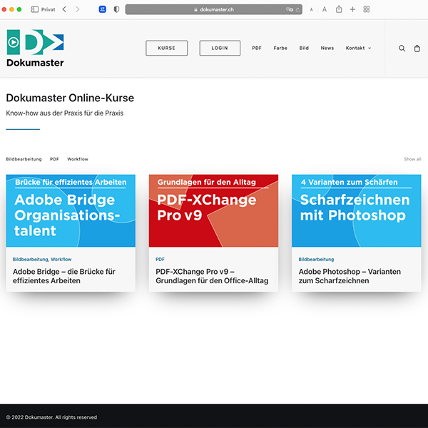This screenshot has height=428, width=428.
Task: Click the blue extension icon in toolbar
Action: pyautogui.click(x=102, y=9)
